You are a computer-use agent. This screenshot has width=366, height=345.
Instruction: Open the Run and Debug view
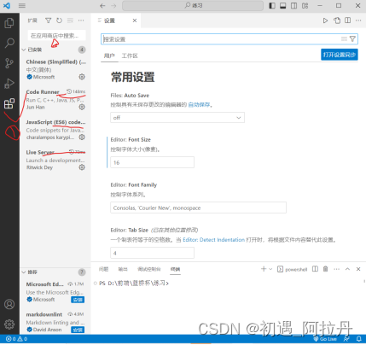9,84
